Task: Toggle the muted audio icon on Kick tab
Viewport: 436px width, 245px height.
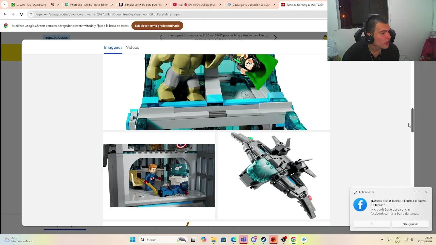Action: tap(52, 5)
